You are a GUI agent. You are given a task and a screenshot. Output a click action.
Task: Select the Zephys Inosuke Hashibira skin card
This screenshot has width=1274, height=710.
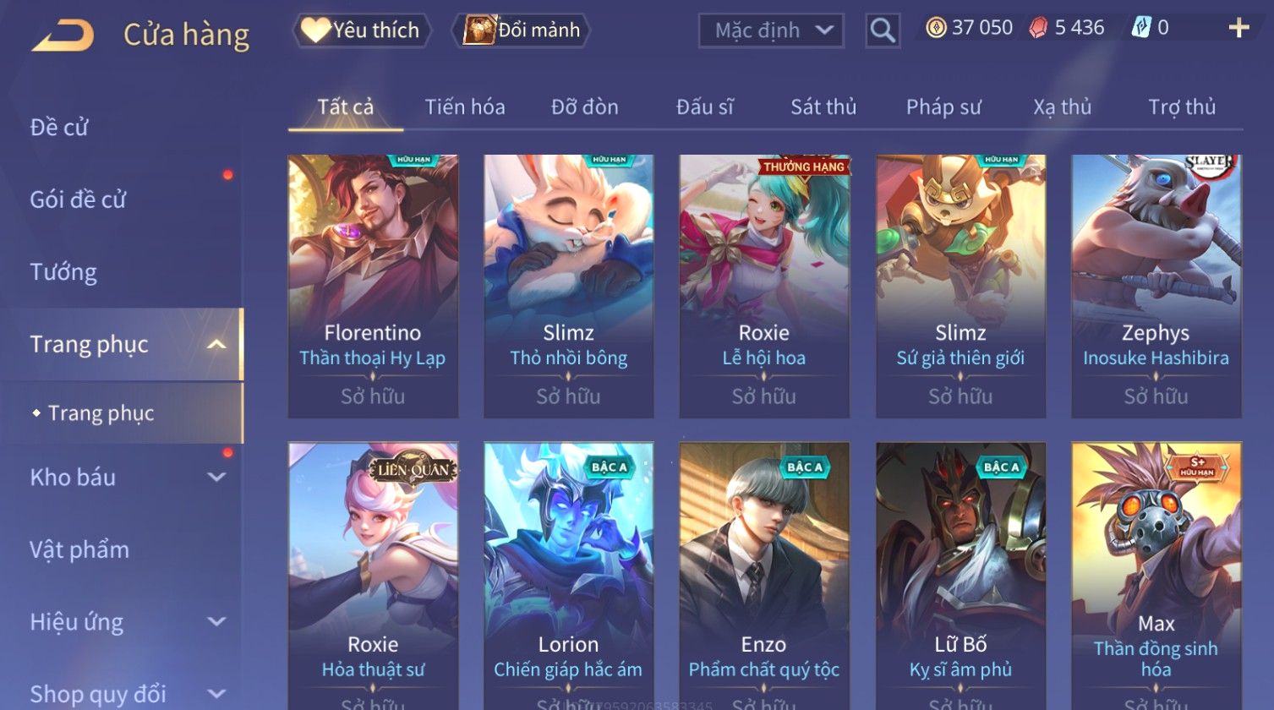(1156, 286)
